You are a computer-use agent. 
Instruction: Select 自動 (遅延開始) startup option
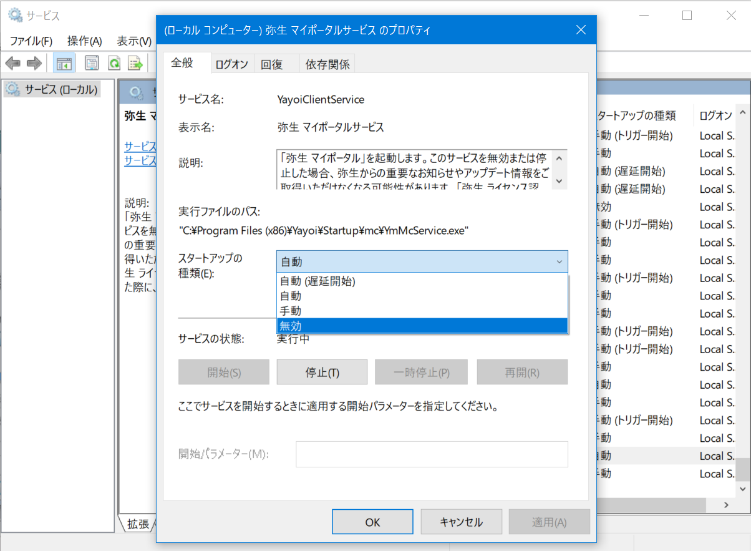point(422,281)
